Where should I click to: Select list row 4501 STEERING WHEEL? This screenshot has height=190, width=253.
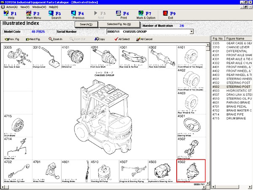tap(232, 79)
